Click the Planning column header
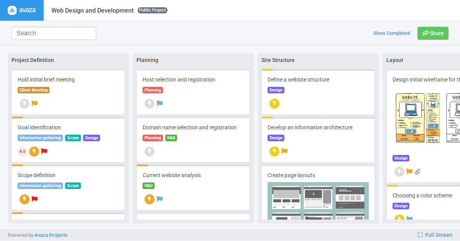 147,60
